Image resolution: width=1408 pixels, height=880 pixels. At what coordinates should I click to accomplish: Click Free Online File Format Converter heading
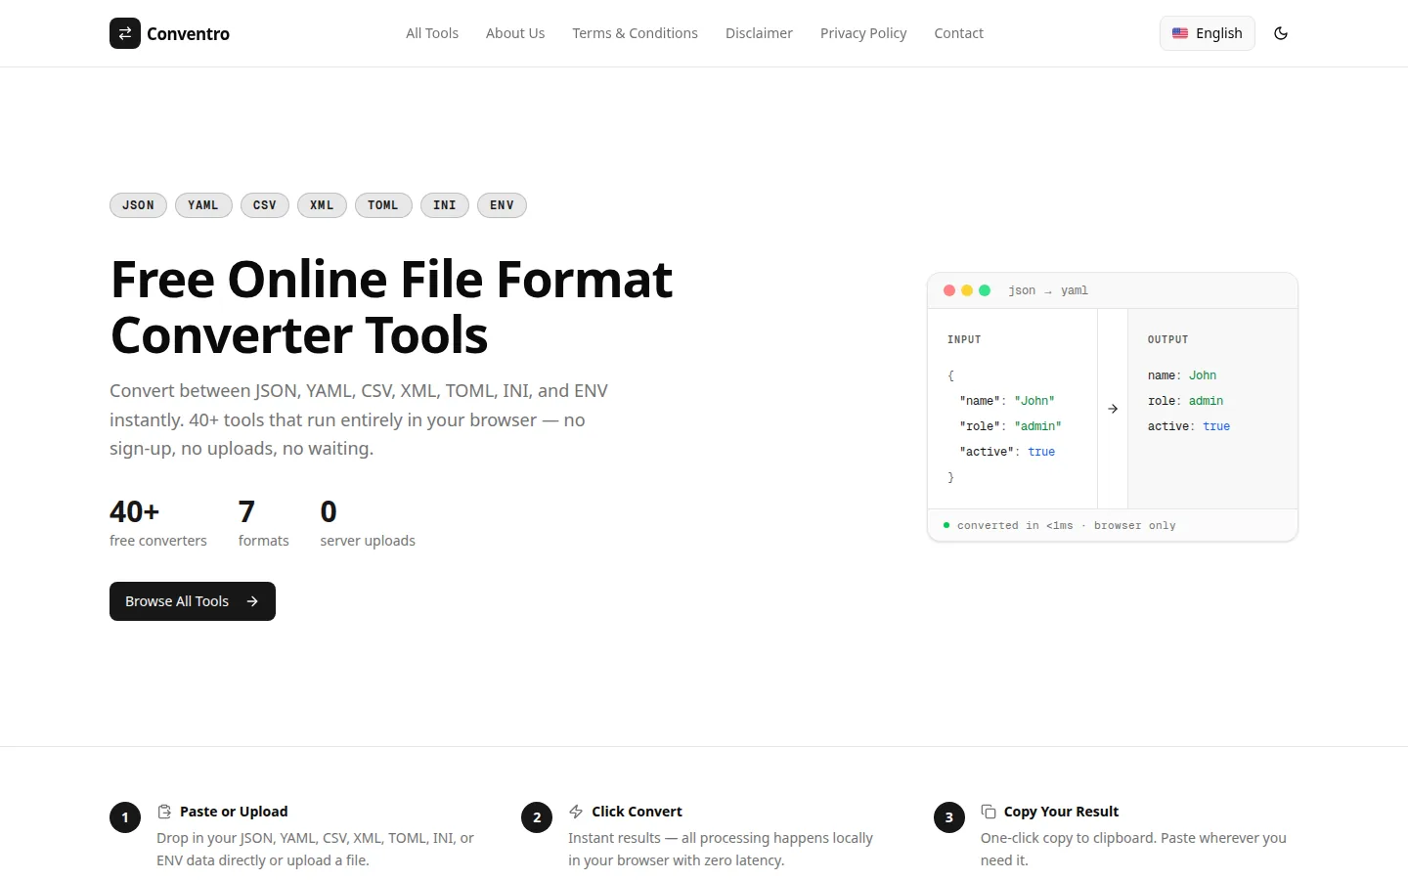(391, 307)
